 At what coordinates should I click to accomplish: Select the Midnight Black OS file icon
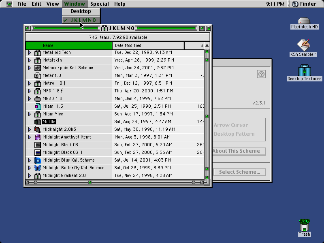37,145
